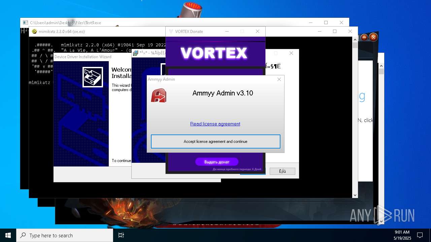Open the notification center icon
This screenshot has height=242, width=431.
pos(420,235)
